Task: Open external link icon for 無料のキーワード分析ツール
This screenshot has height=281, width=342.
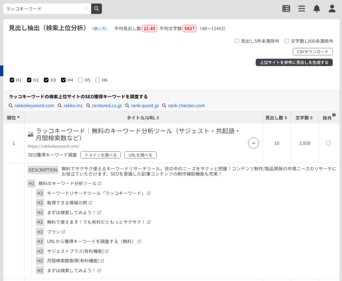Action: [x=100, y=184]
